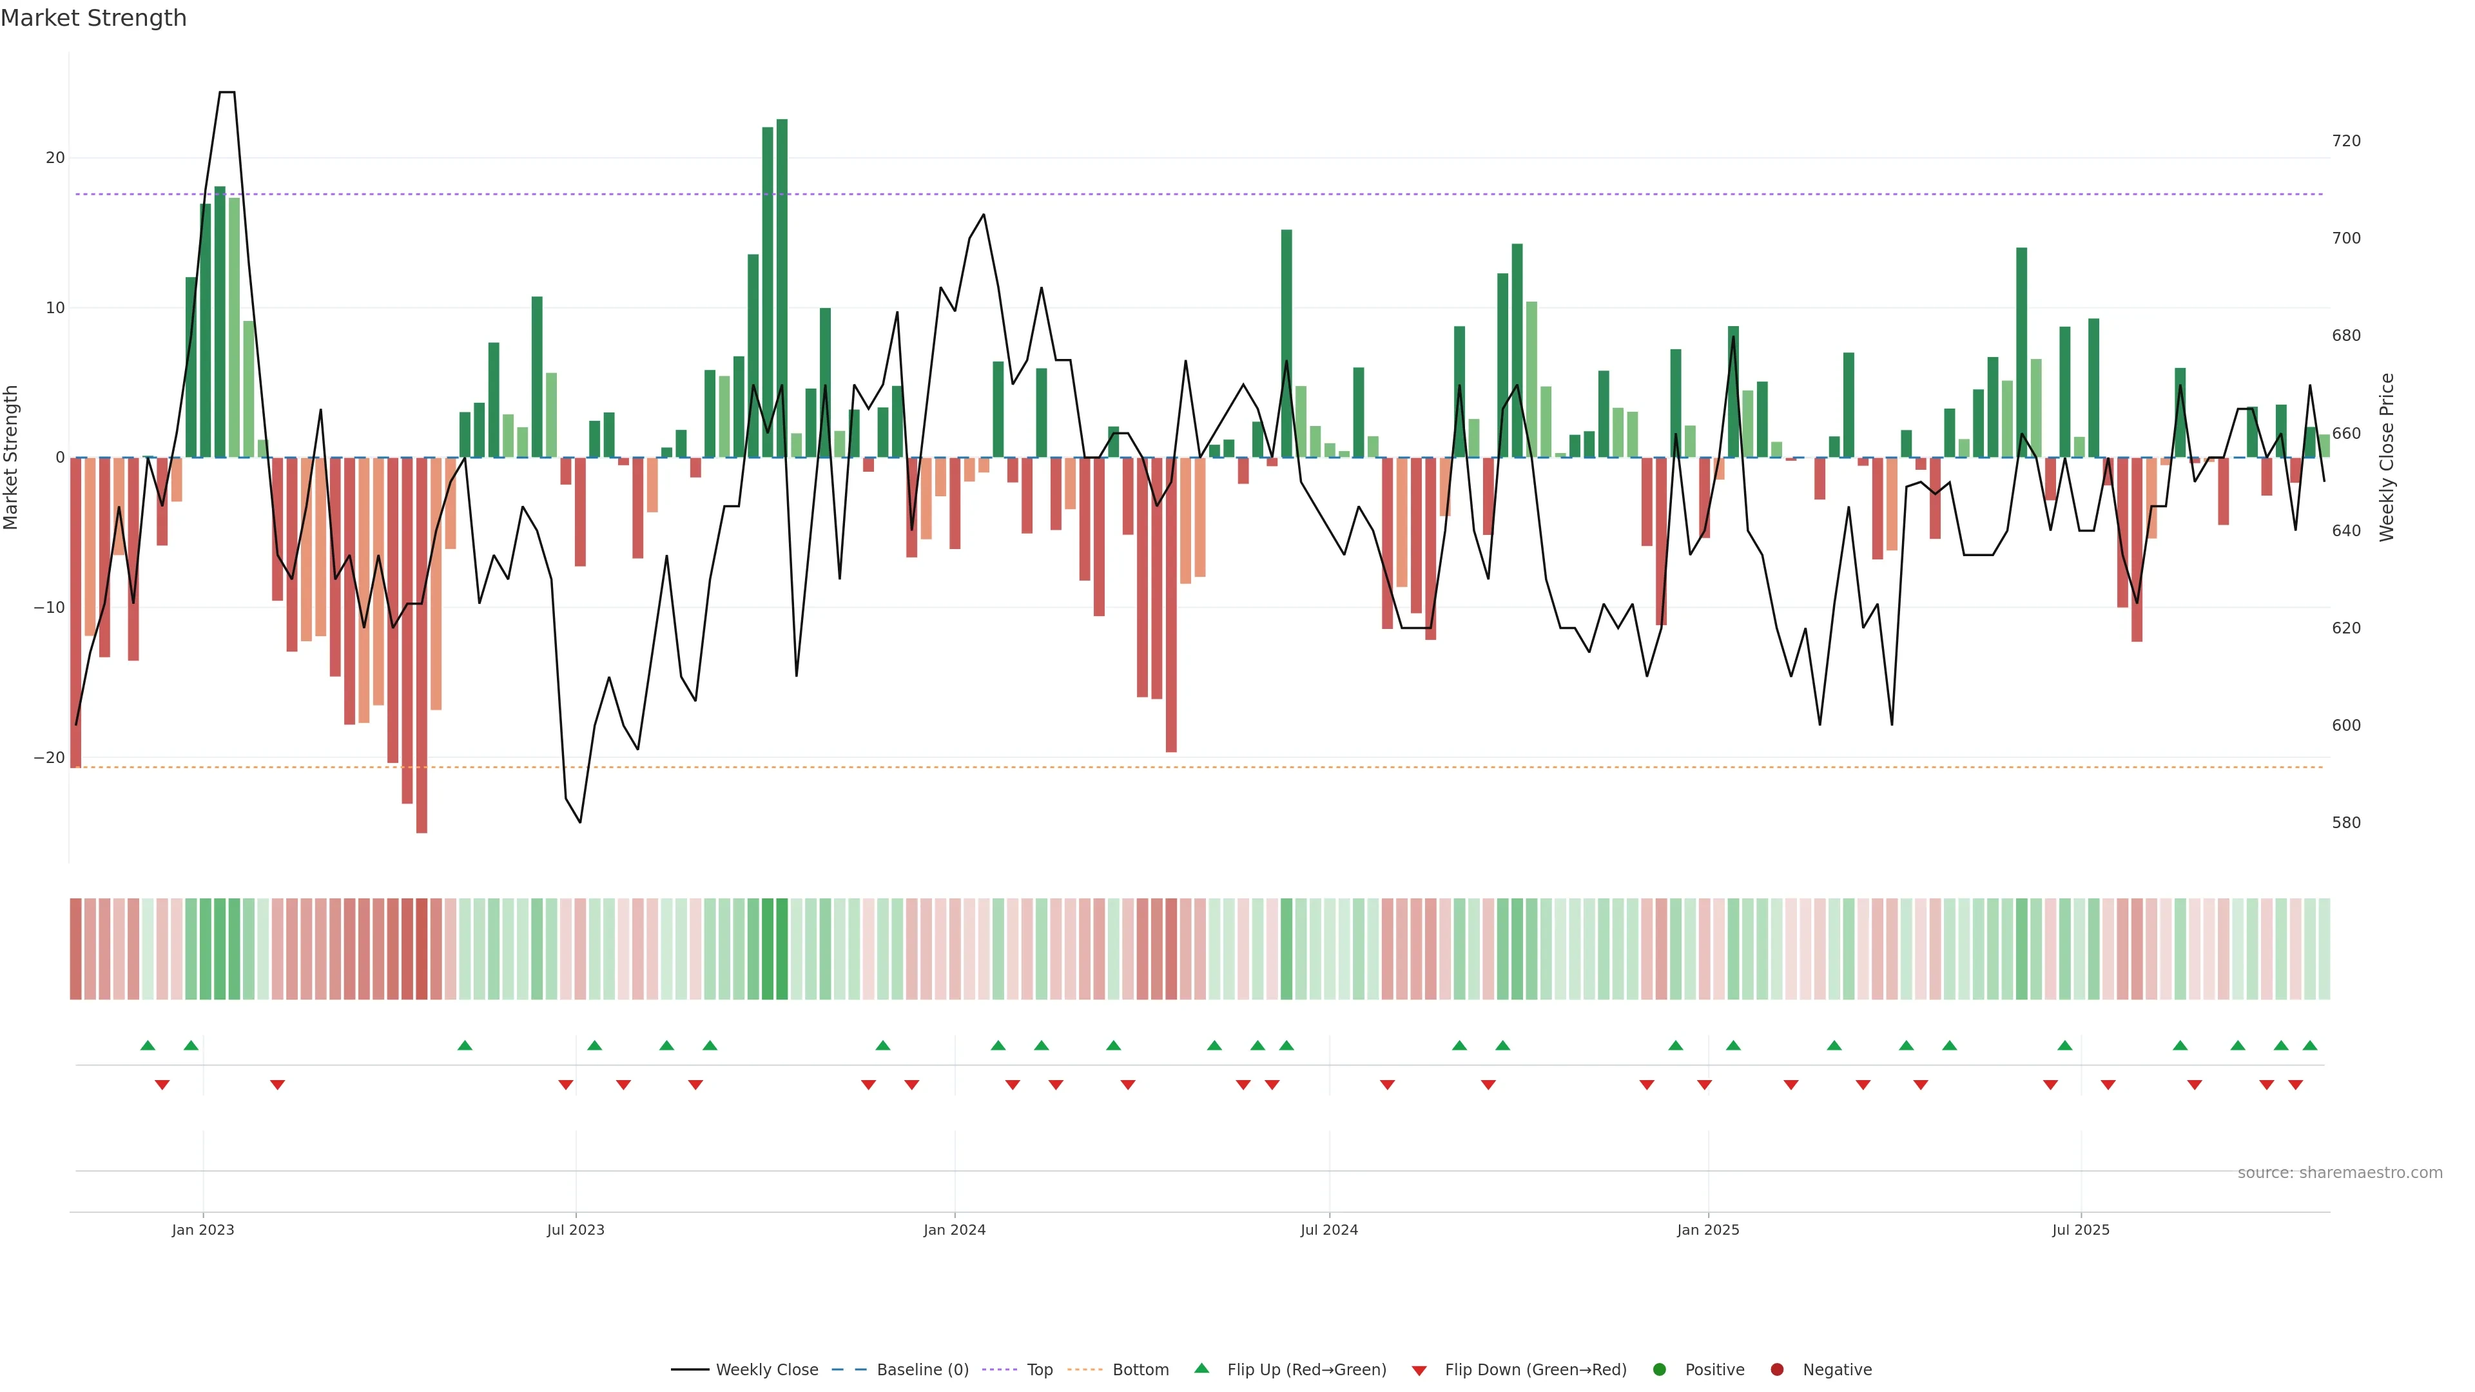Click the green Positive legend dot
2475x1392 pixels.
pos(1659,1370)
